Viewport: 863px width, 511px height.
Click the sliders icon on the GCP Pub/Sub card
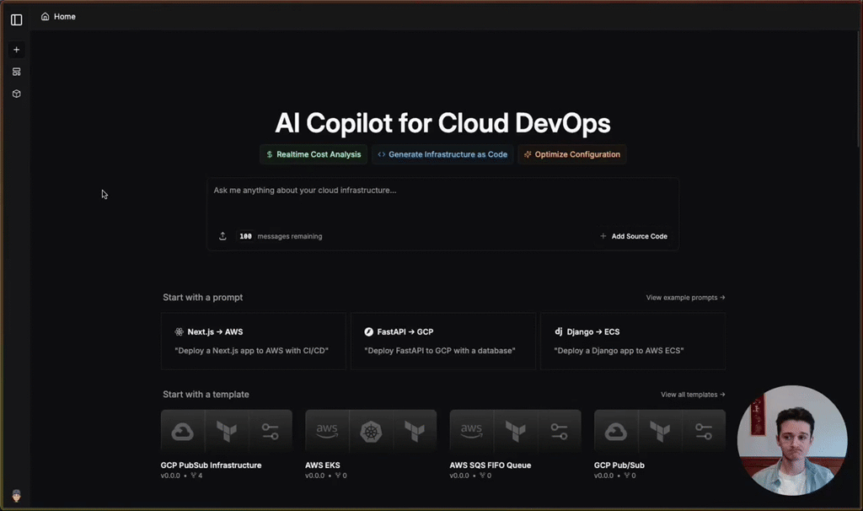point(704,431)
